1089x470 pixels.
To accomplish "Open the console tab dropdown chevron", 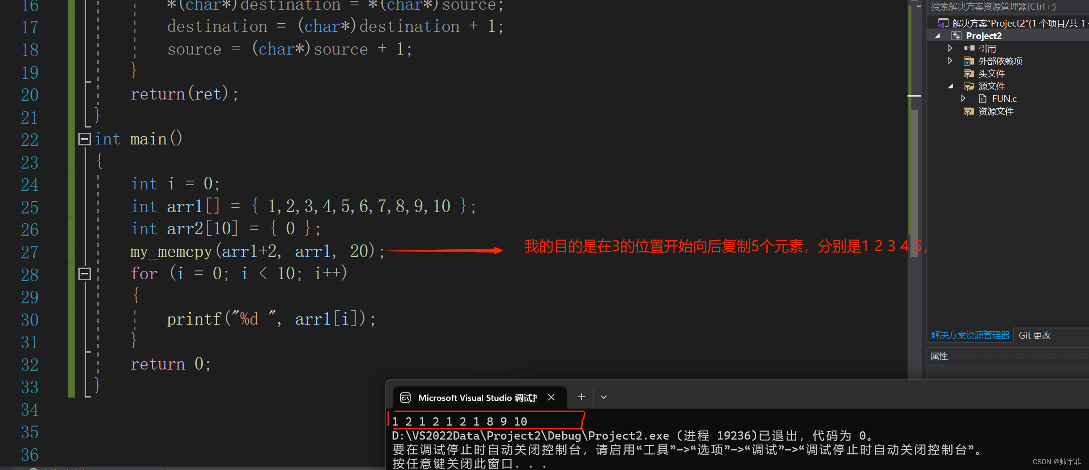I will click(604, 397).
